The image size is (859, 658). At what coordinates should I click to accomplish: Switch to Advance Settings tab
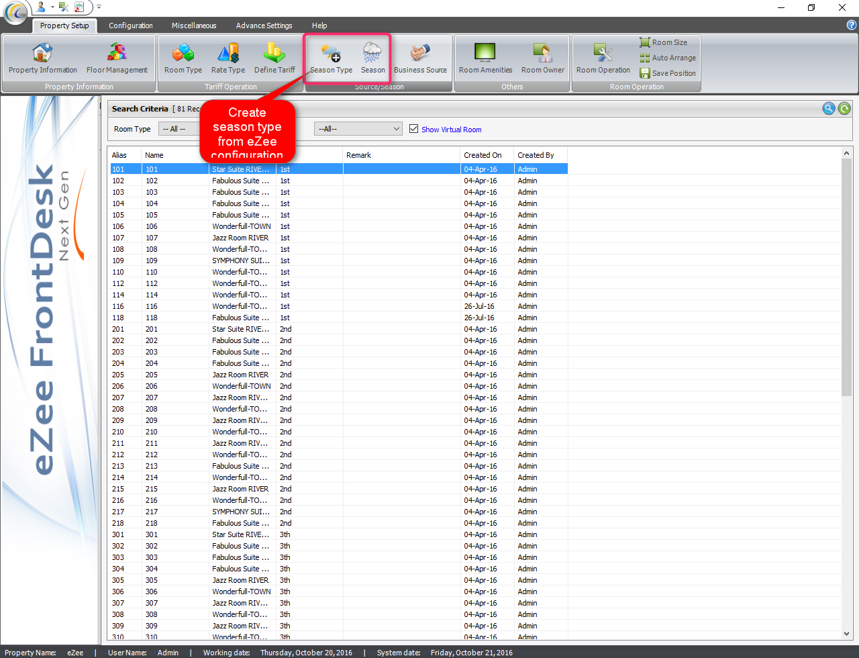(264, 26)
